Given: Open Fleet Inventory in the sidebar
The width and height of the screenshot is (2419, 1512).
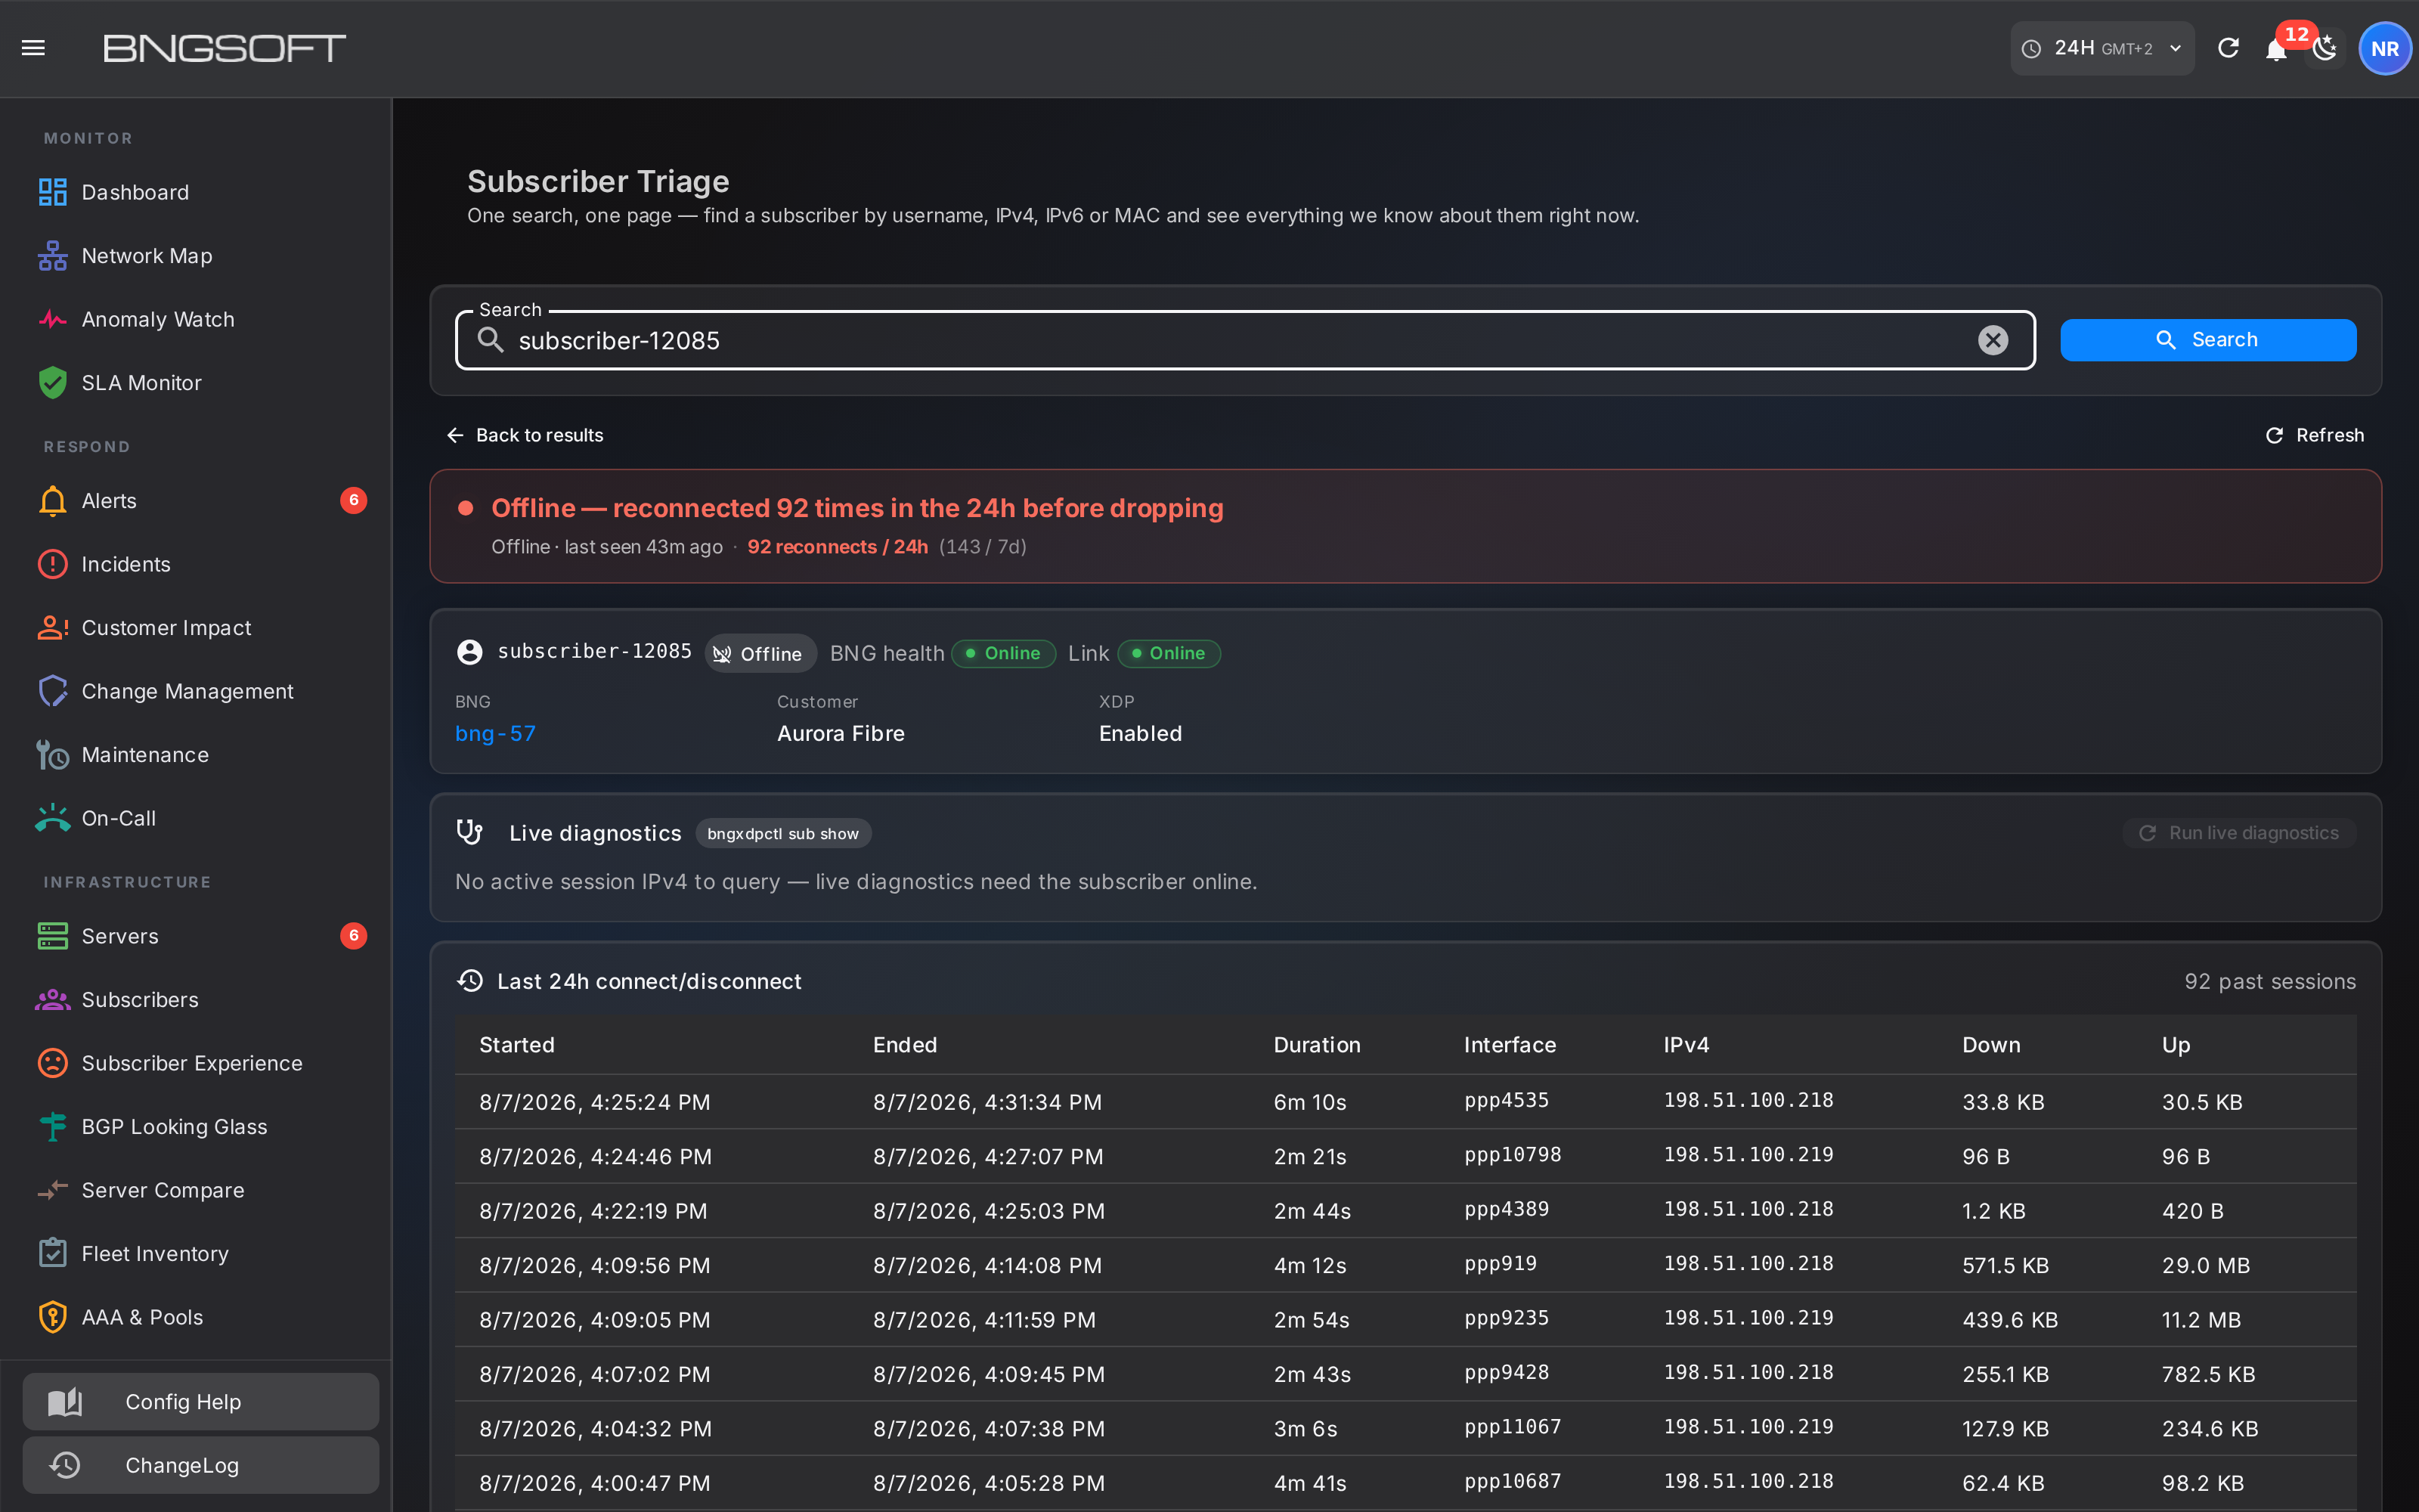Looking at the screenshot, I should coord(196,1254).
